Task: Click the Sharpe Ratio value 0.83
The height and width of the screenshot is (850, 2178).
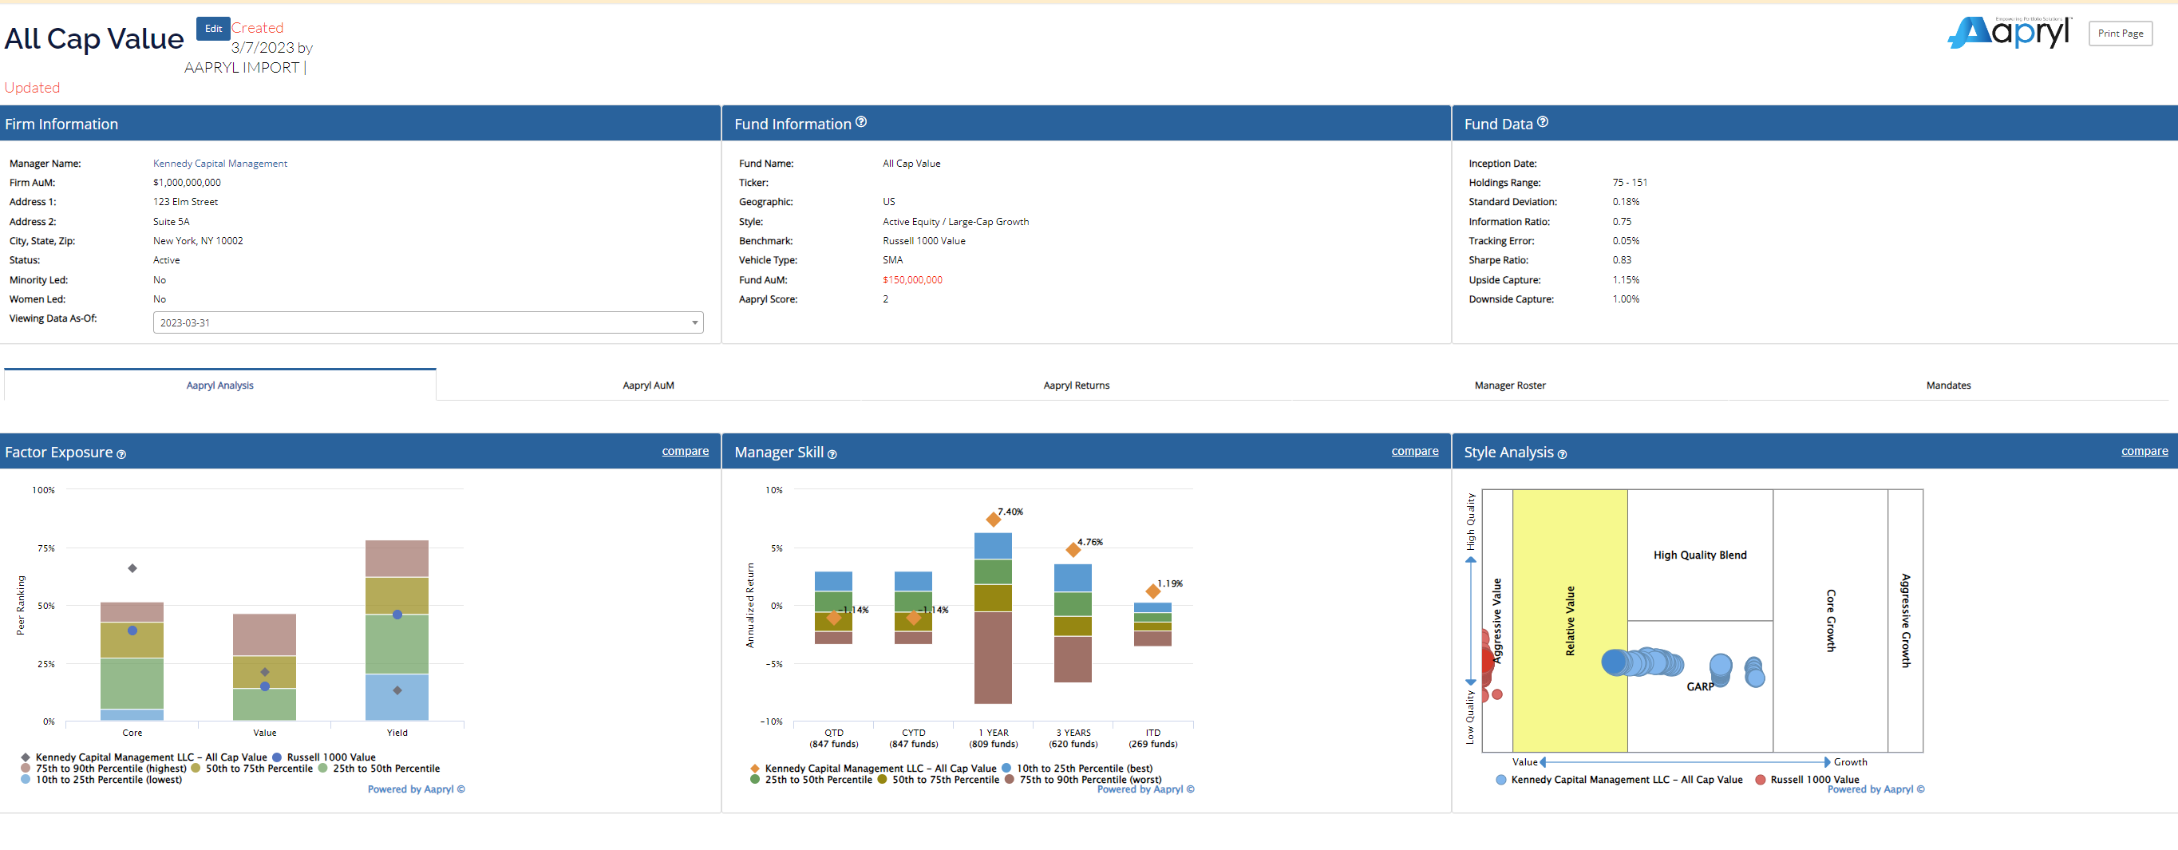Action: pyautogui.click(x=1621, y=260)
